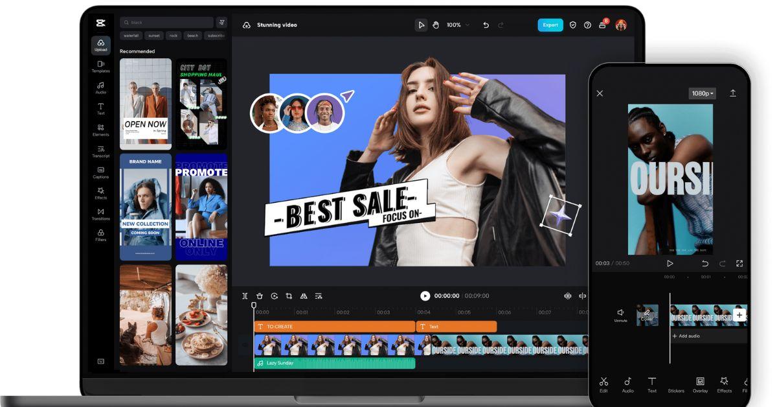This screenshot has width=777, height=407.
Task: Select the 'BEST SALE' text banner on canvas
Action: pos(350,208)
